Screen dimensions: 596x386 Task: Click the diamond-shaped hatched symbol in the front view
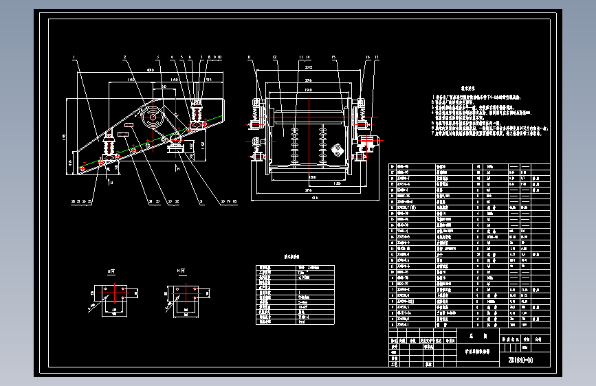point(337,150)
